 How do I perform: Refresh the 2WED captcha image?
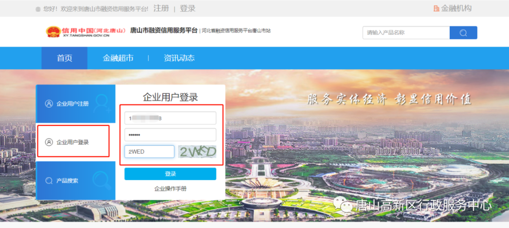pos(197,151)
